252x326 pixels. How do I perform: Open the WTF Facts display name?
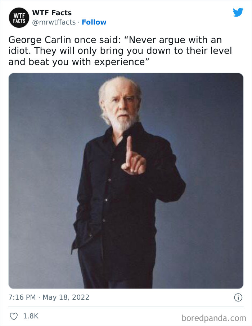point(52,13)
